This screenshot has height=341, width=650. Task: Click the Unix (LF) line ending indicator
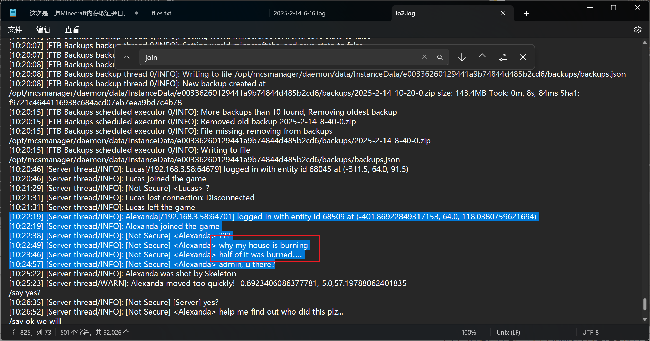click(x=508, y=333)
